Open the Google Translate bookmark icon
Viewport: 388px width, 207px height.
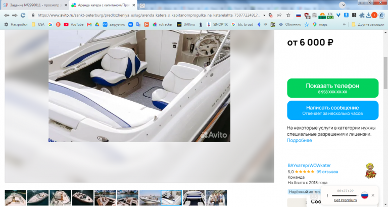tap(138, 24)
